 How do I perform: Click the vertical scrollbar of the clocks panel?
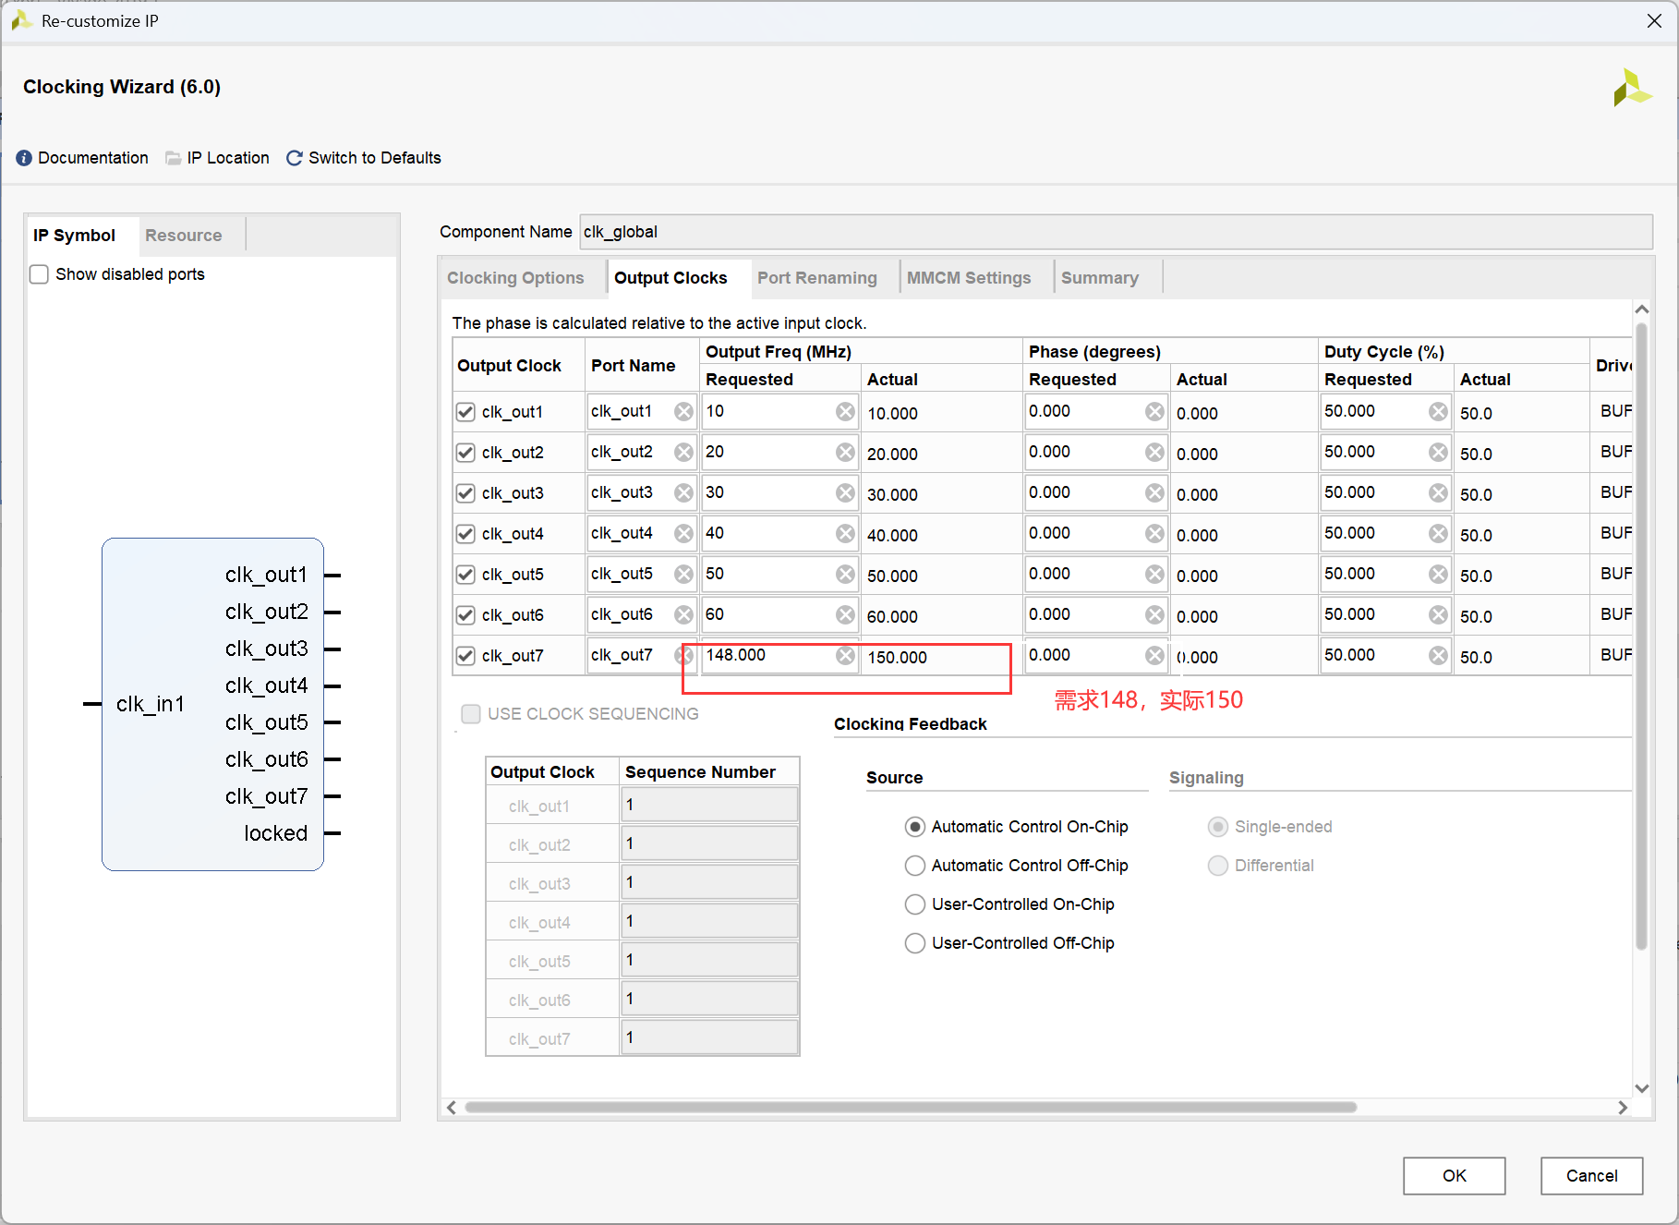tap(1641, 637)
